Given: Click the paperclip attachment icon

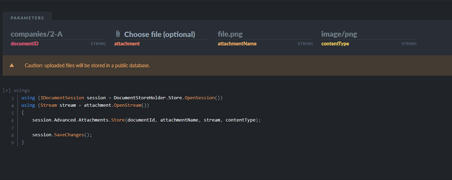Looking at the screenshot, I should point(118,34).
